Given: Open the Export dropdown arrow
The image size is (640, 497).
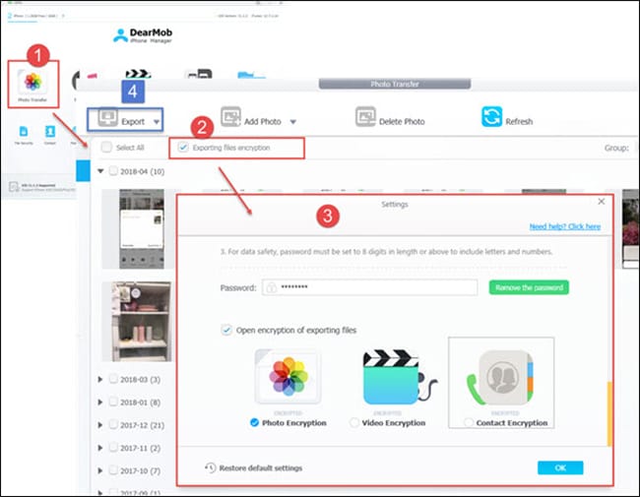Looking at the screenshot, I should [157, 122].
